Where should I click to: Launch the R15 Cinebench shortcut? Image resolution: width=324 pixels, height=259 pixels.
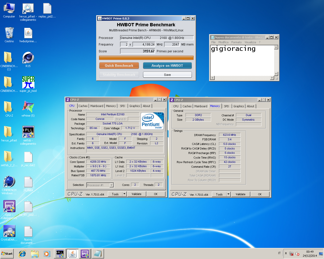pyautogui.click(x=28, y=60)
